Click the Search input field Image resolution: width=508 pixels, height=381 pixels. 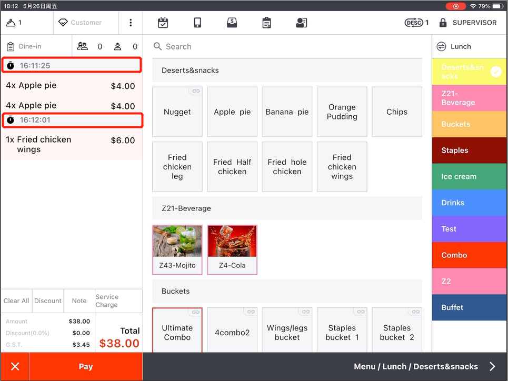287,46
